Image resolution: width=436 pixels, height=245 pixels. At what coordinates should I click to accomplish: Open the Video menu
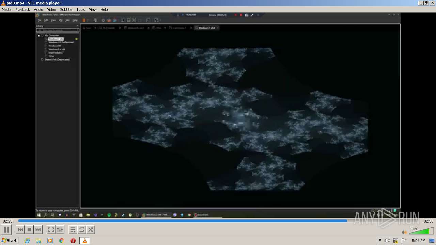pos(51,10)
